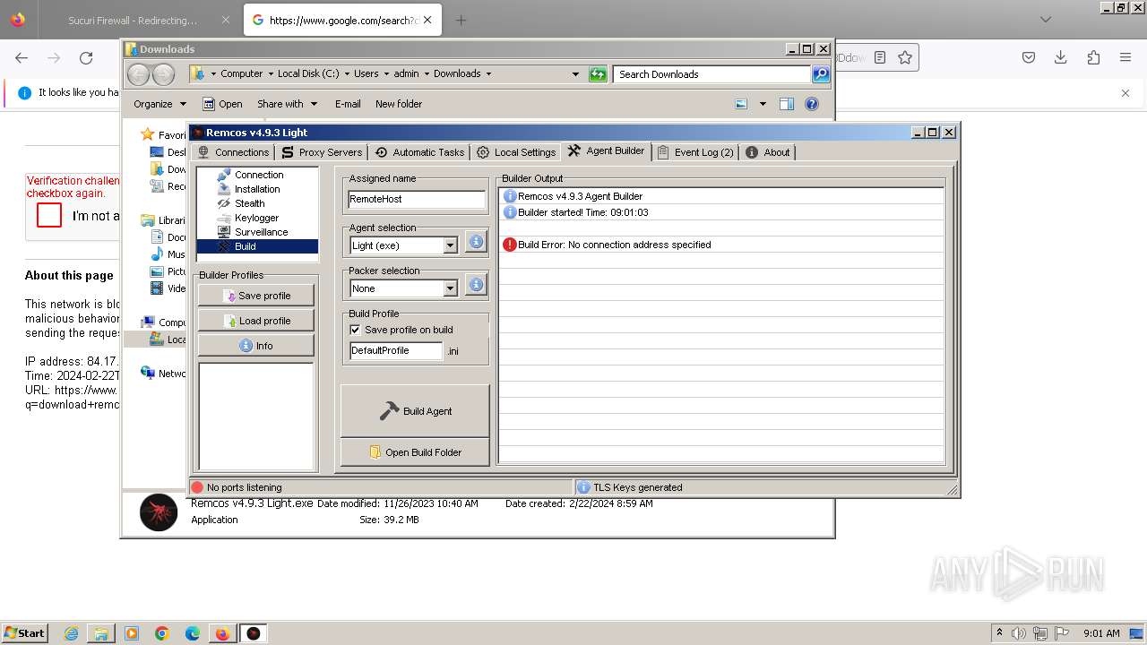Click into the Assigned name field

tap(416, 199)
